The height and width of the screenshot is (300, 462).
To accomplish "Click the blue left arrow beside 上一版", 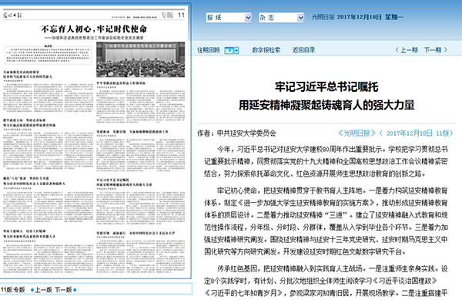I will coord(32,290).
